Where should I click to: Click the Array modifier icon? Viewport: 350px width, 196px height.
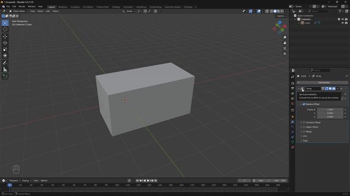302,89
